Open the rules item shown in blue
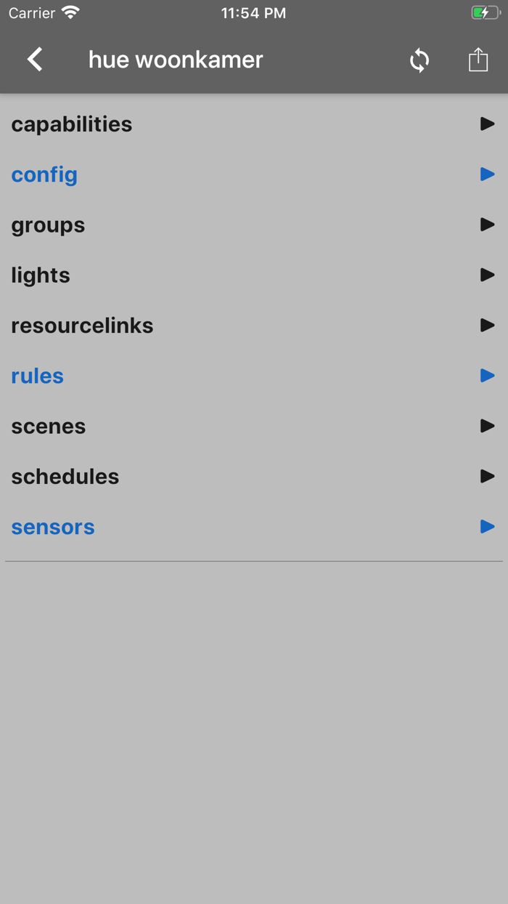 [x=36, y=376]
